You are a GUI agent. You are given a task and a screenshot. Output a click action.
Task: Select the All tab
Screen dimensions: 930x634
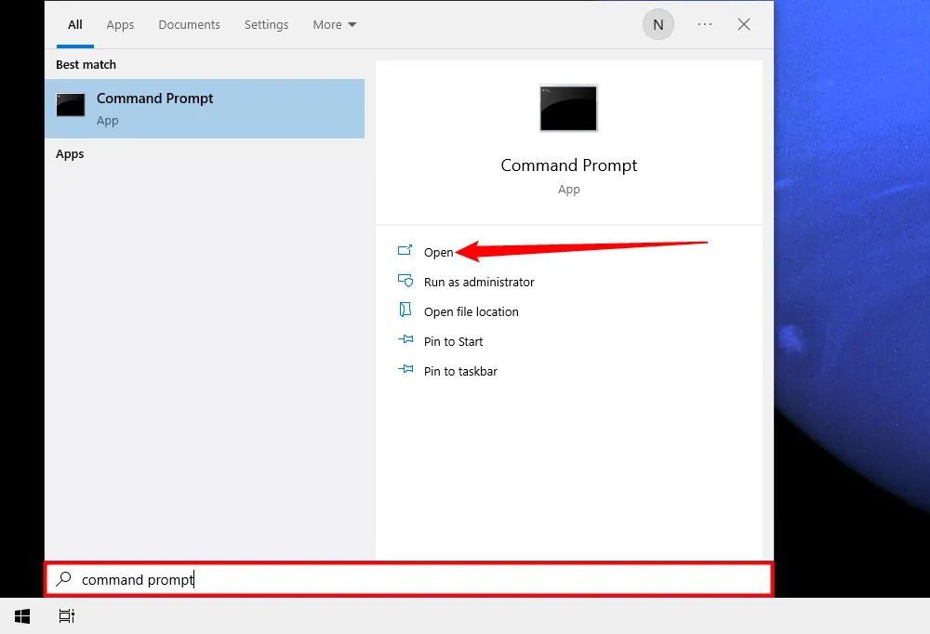(74, 24)
